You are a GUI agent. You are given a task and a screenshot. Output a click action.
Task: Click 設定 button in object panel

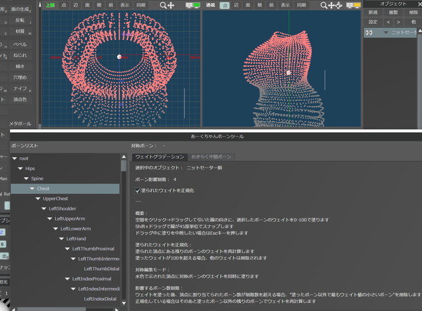point(373,22)
